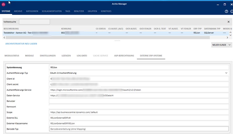233x134 pixels.
Task: Click Archivstruktur neu laden link
Action: click(21, 44)
